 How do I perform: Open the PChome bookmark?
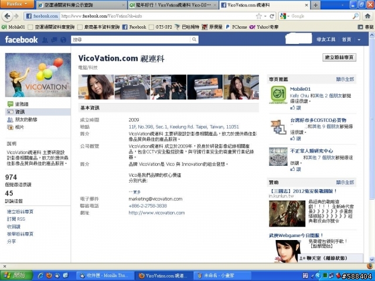click(236, 27)
